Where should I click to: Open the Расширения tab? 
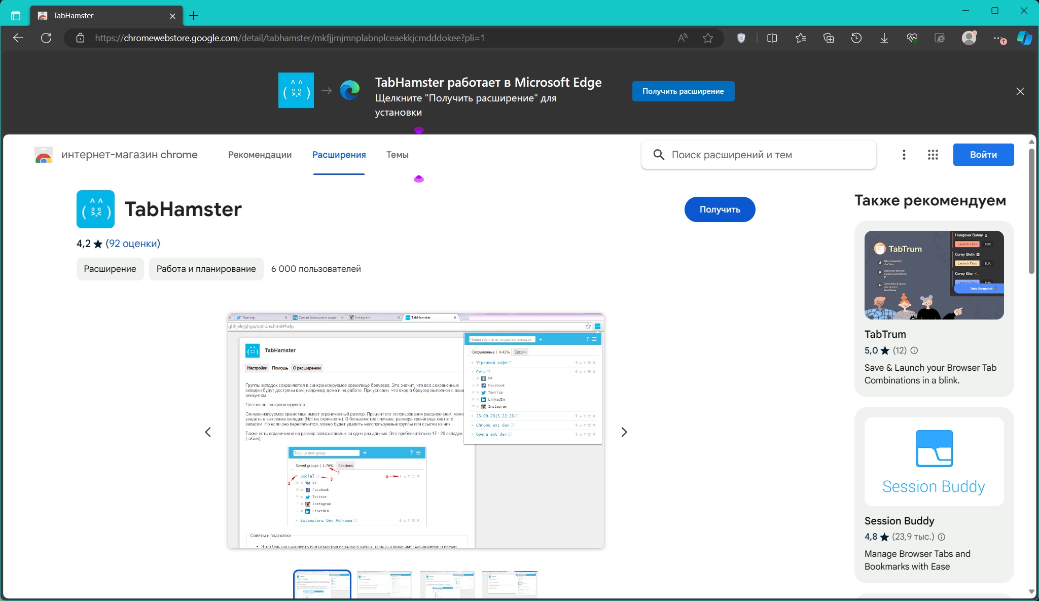[339, 155]
